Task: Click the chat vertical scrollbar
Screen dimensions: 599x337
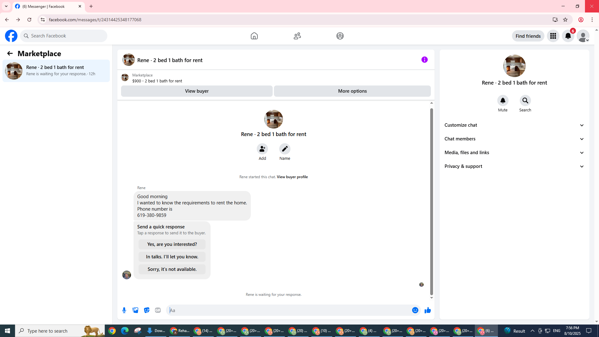Action: 431,200
